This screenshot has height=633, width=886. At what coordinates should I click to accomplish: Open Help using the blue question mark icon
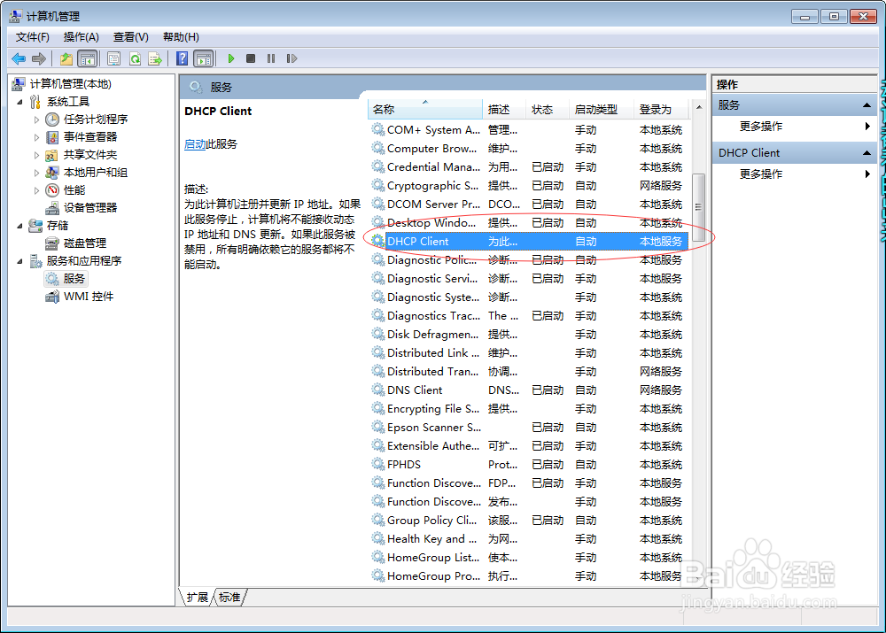pyautogui.click(x=182, y=58)
